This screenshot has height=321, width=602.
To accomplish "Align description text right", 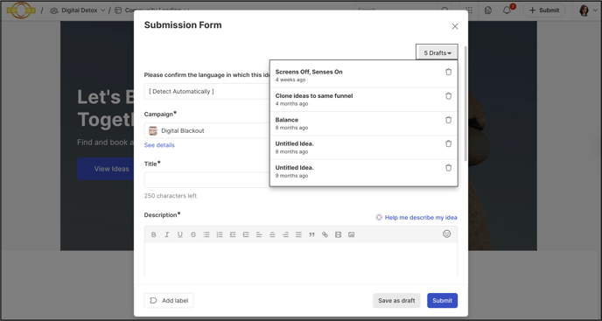I will point(285,234).
